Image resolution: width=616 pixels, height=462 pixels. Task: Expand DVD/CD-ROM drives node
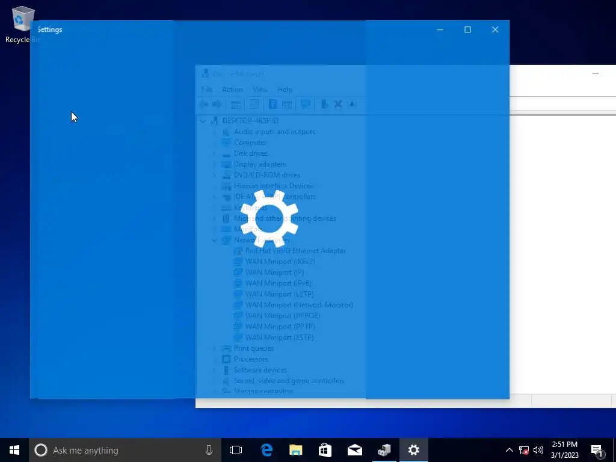pos(215,175)
